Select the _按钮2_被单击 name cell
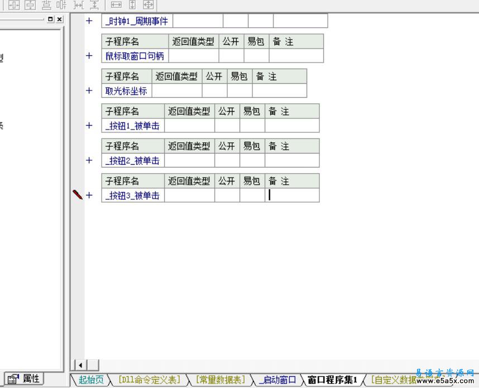The width and height of the screenshot is (479, 388). coord(133,160)
